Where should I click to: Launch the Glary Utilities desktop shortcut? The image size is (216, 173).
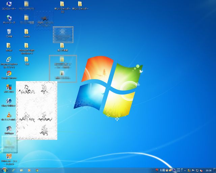(9, 102)
